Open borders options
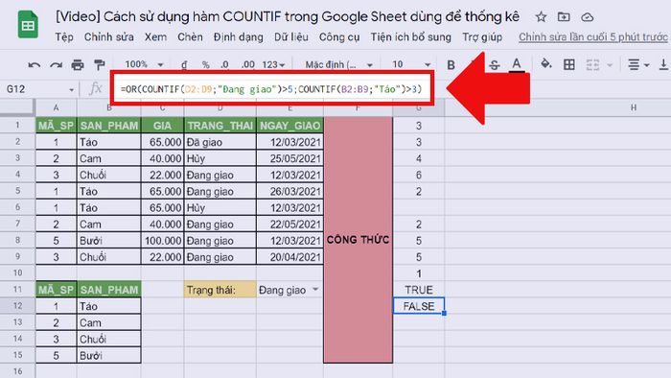 click(569, 65)
